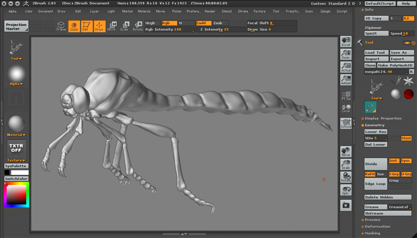The image size is (417, 238).
Task: Toggle Zsub mode
Action: pyautogui.click(x=220, y=23)
